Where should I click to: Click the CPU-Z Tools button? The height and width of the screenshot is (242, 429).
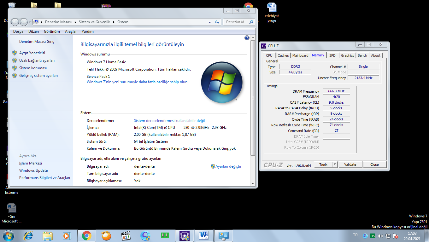[323, 164]
